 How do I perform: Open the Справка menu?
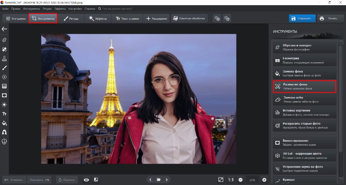click(x=90, y=8)
